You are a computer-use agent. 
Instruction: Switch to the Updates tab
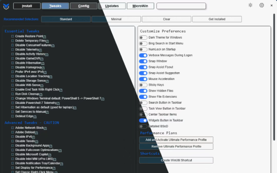coord(112,6)
